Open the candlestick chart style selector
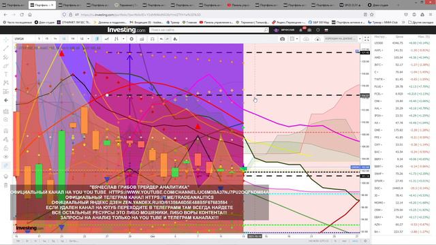 [97, 39]
